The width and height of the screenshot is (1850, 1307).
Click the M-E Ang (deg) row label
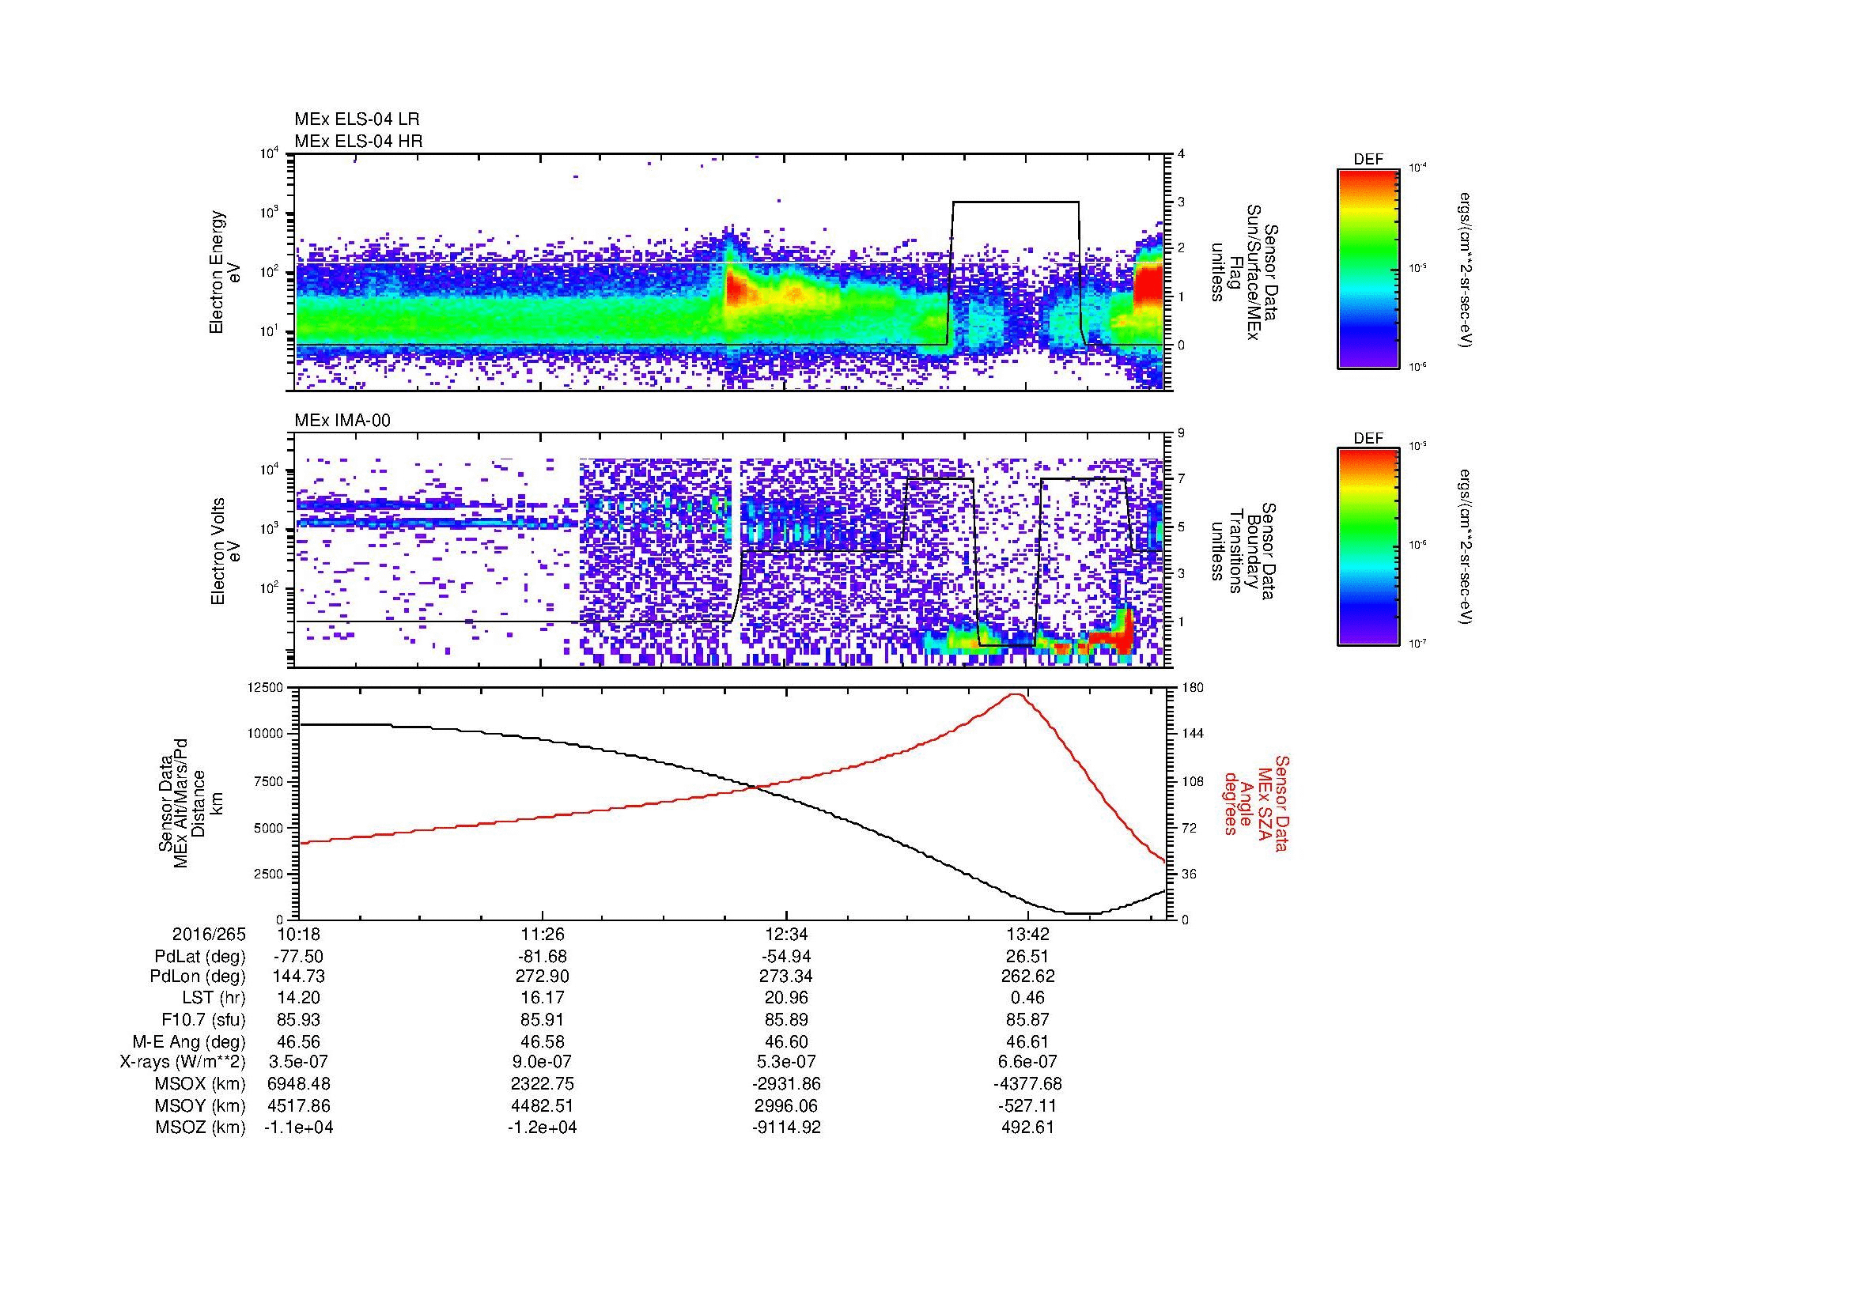coord(188,1042)
